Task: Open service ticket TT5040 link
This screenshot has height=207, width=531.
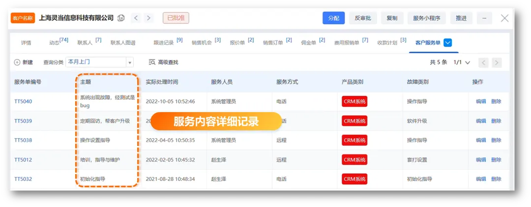Action: (23, 101)
